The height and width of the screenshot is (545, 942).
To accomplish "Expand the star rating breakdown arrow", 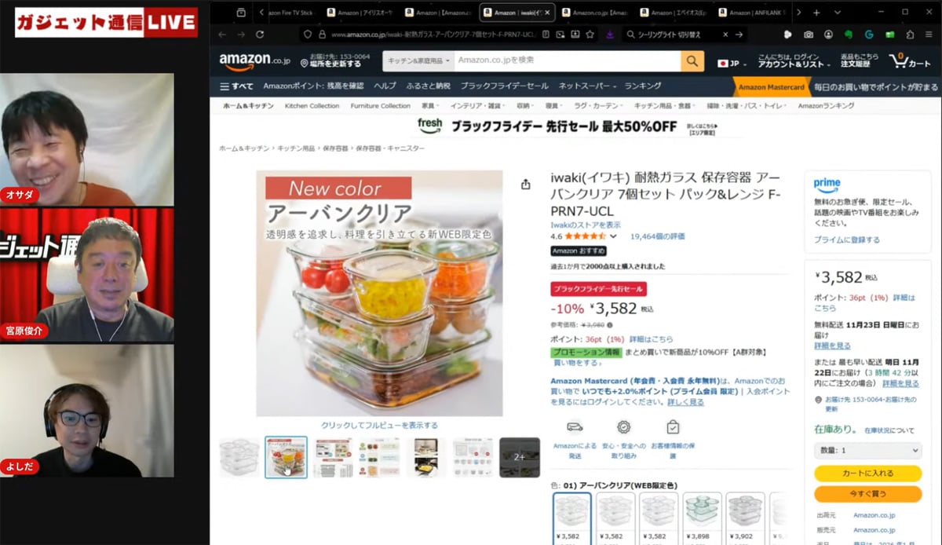I will pos(613,236).
